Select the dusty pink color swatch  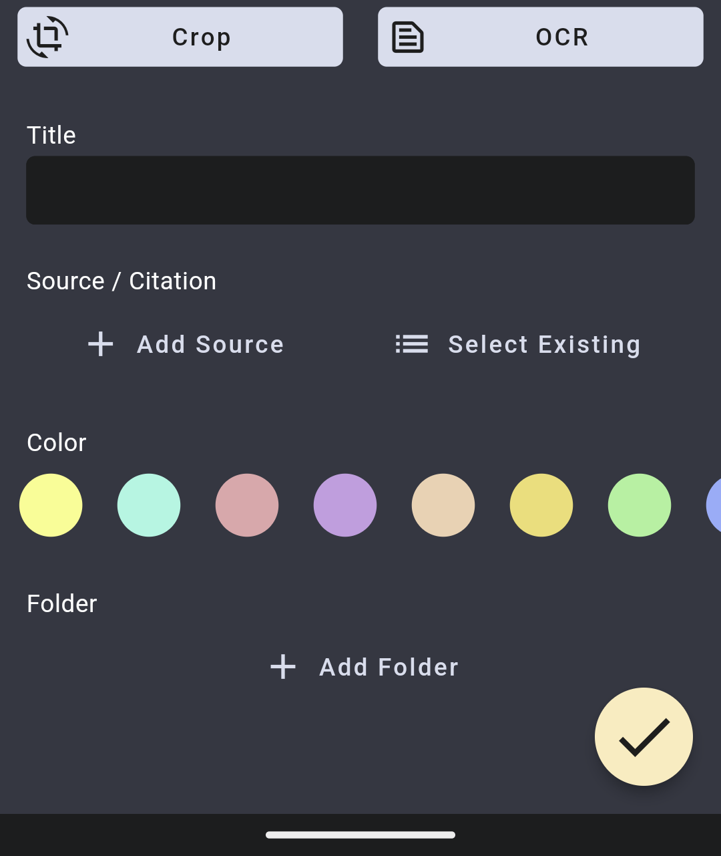pyautogui.click(x=247, y=505)
